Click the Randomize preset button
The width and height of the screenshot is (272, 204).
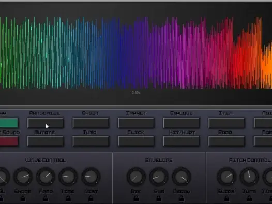pyautogui.click(x=46, y=123)
